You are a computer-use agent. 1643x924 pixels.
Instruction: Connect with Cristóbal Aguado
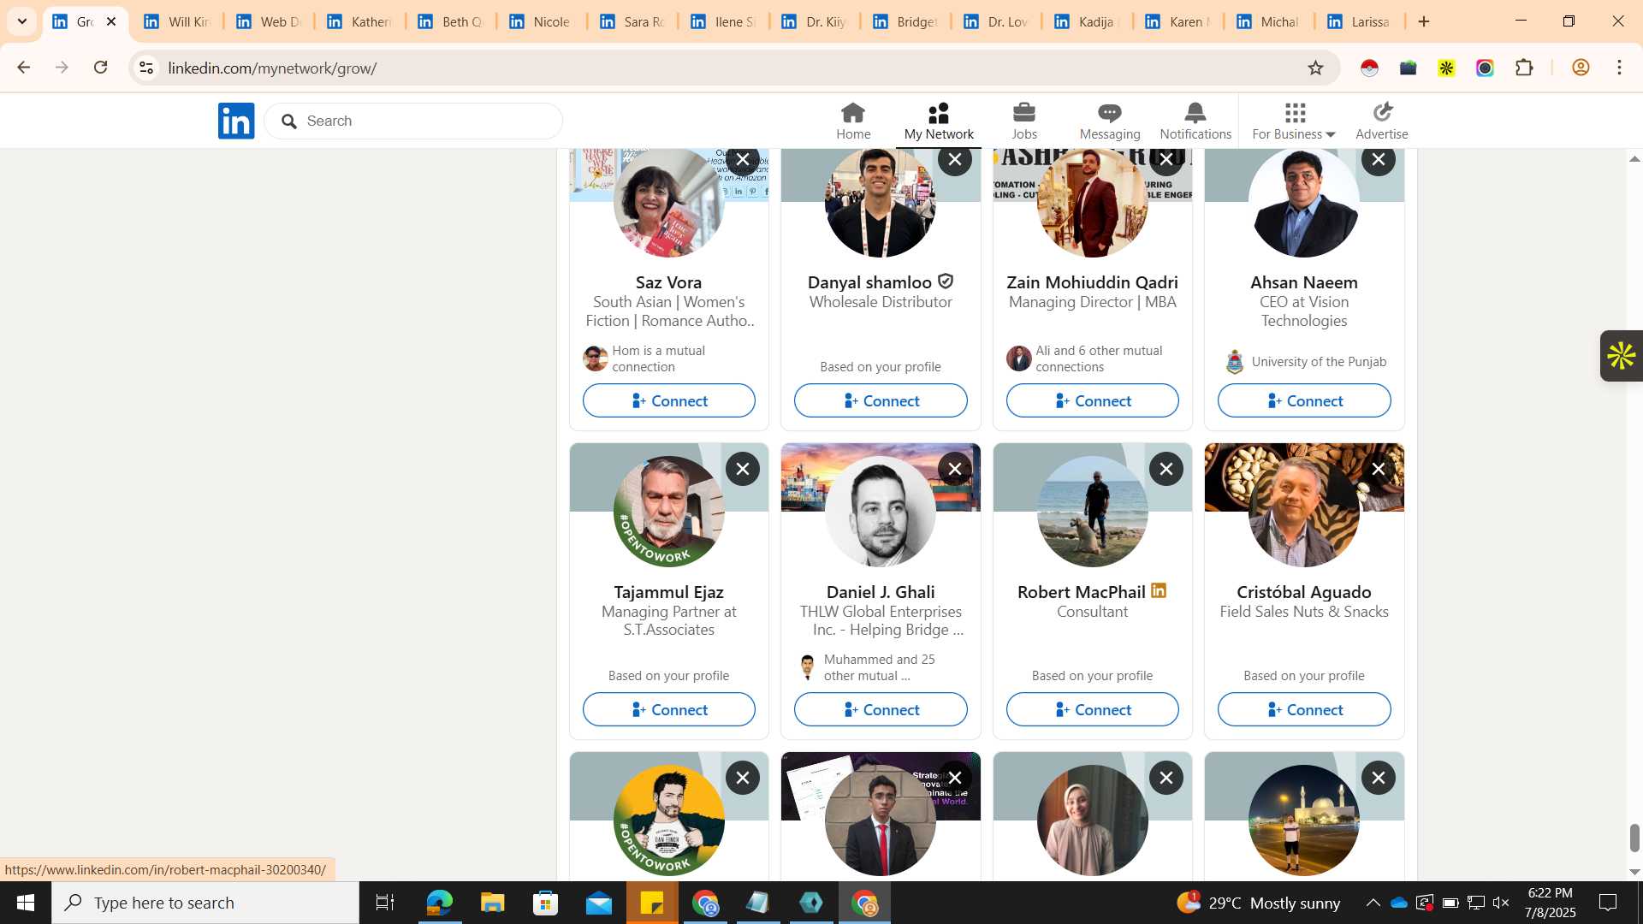click(1304, 709)
